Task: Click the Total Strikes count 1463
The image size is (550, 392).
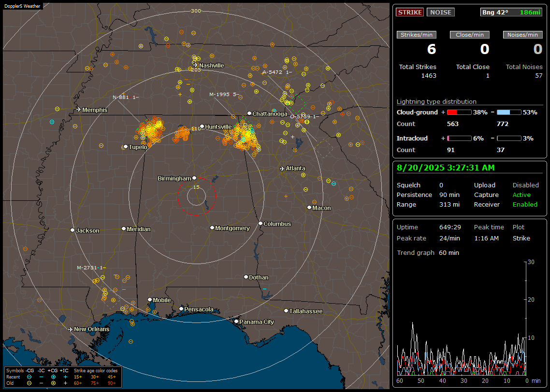Action: [x=429, y=76]
